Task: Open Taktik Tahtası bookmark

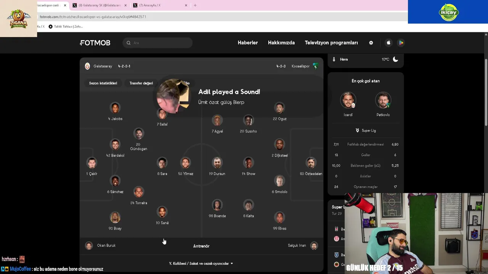Action: pos(66,27)
